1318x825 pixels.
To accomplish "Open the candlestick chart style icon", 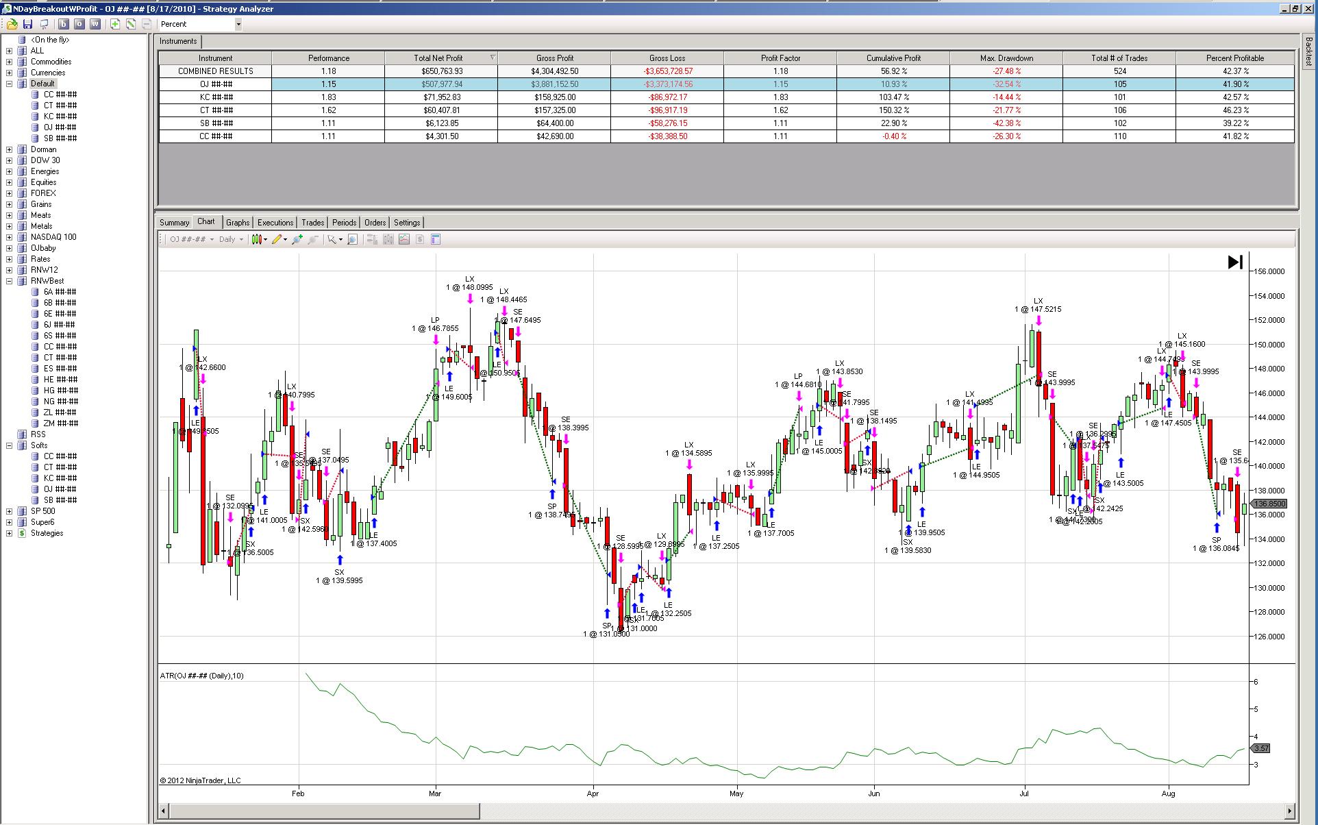I will pos(257,239).
